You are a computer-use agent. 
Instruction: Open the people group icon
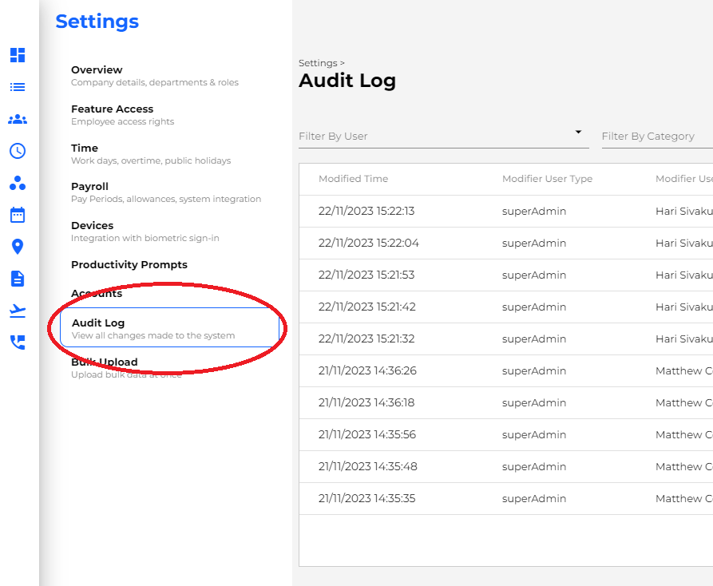(18, 119)
